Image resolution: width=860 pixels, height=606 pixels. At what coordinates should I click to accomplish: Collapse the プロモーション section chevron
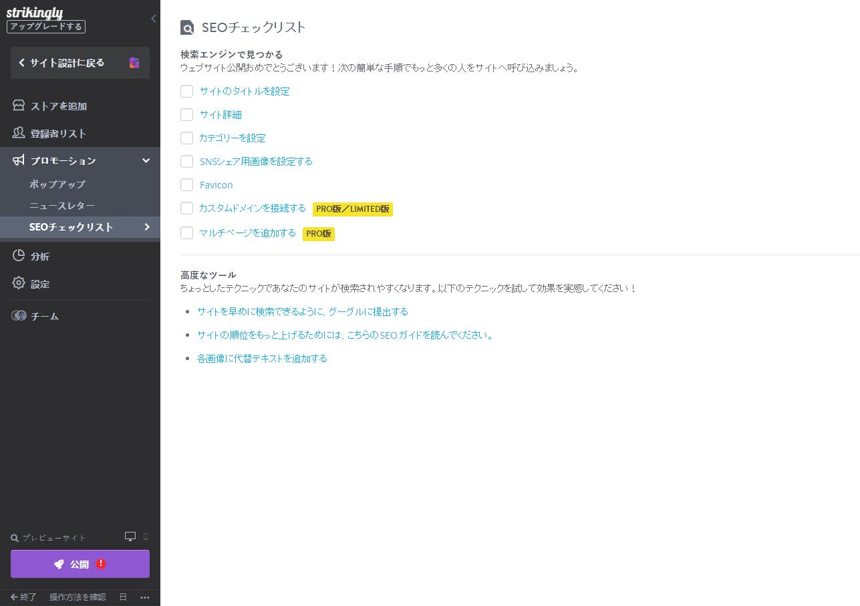coord(146,160)
